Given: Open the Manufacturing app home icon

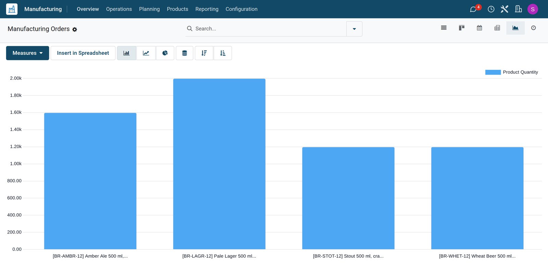Looking at the screenshot, I should 12,9.
